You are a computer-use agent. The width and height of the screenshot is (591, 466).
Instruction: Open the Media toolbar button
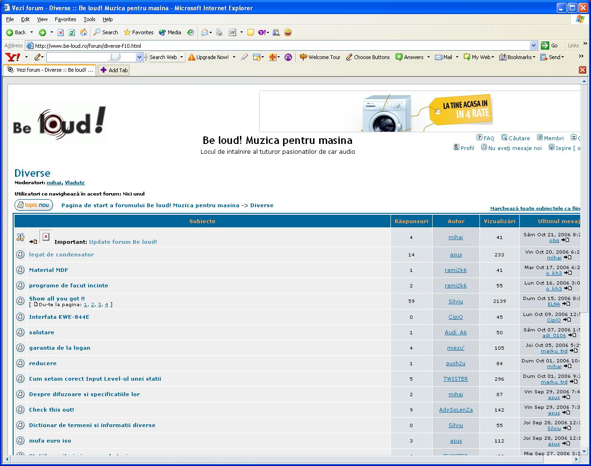click(x=170, y=32)
